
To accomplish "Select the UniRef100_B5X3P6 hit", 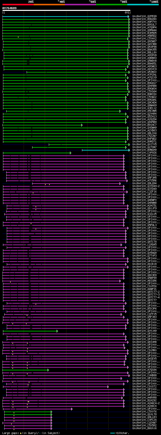I will (144, 308).
